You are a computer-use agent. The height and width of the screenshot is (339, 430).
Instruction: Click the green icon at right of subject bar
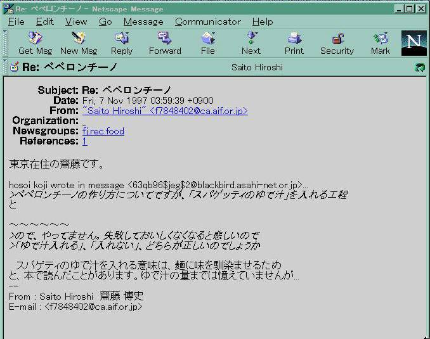click(419, 67)
